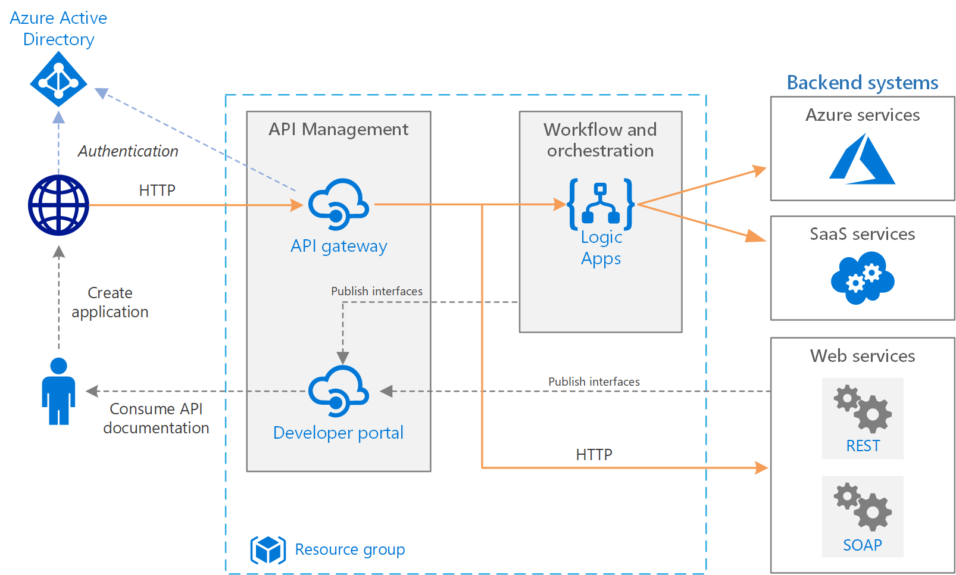This screenshot has height=575, width=956.
Task: Collapse the dashed Resource group boundary
Action: (464, 93)
